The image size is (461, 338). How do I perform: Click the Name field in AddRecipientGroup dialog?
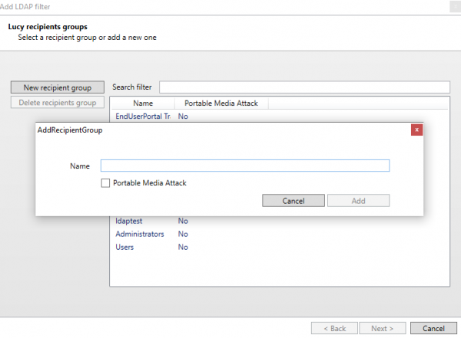coord(245,166)
